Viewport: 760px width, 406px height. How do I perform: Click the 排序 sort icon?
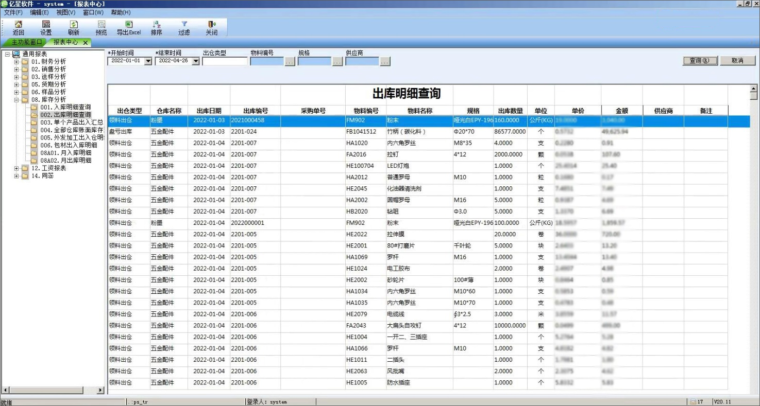[157, 24]
